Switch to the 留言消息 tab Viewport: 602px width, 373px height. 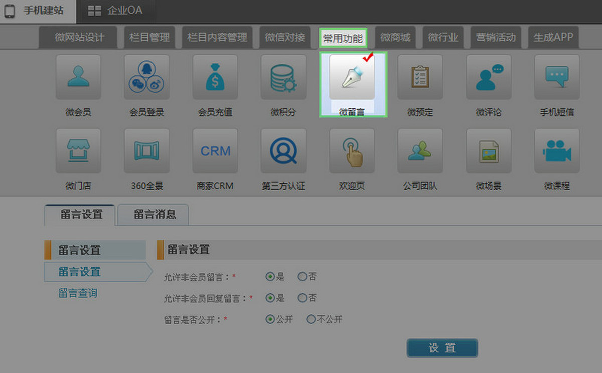(x=155, y=215)
